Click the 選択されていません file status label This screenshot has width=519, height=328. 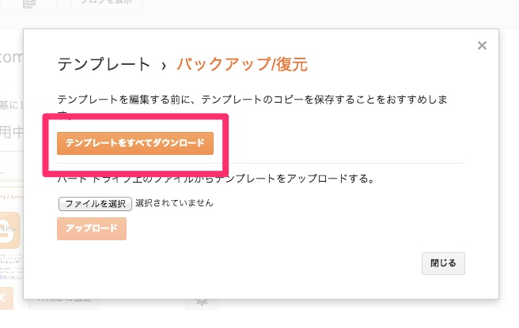coord(174,203)
